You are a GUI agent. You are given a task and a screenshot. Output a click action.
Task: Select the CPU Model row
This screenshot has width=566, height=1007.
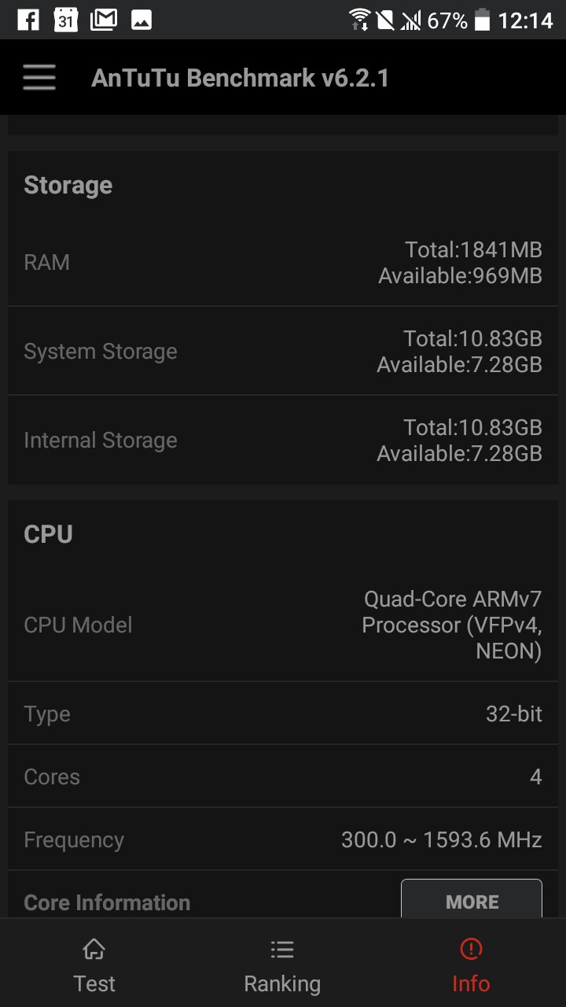click(283, 625)
